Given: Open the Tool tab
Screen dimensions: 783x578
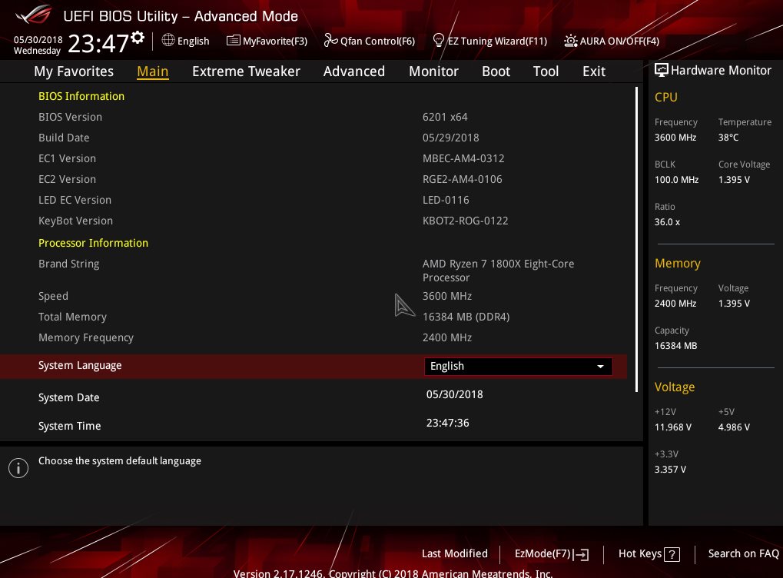Looking at the screenshot, I should click(x=546, y=71).
